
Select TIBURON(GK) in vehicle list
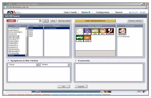[x=14, y=50]
